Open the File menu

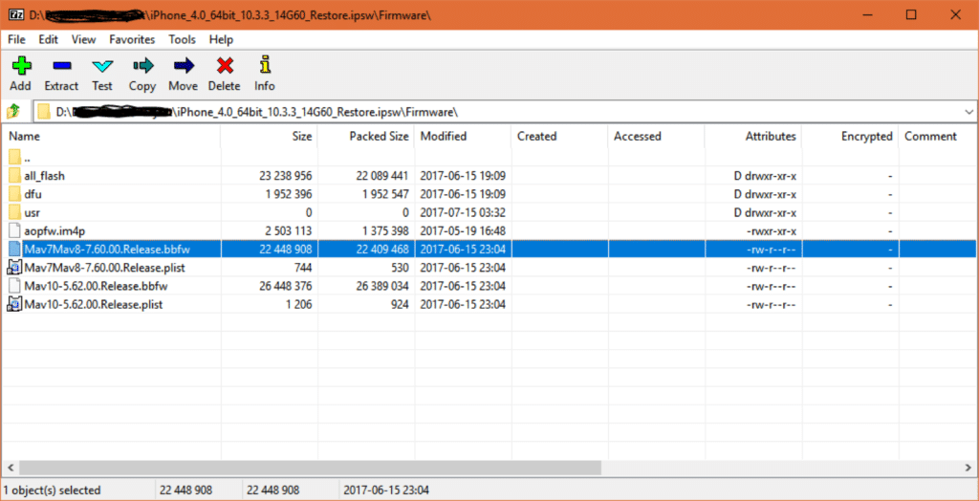coord(16,39)
